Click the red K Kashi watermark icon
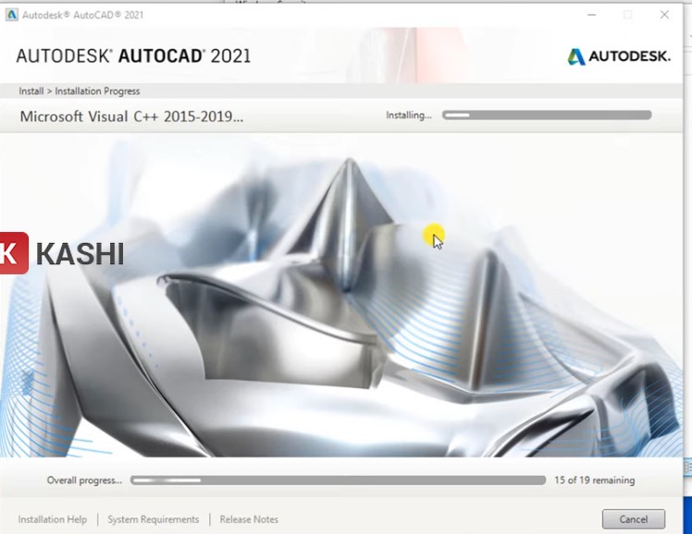Image resolution: width=692 pixels, height=534 pixels. 13,253
